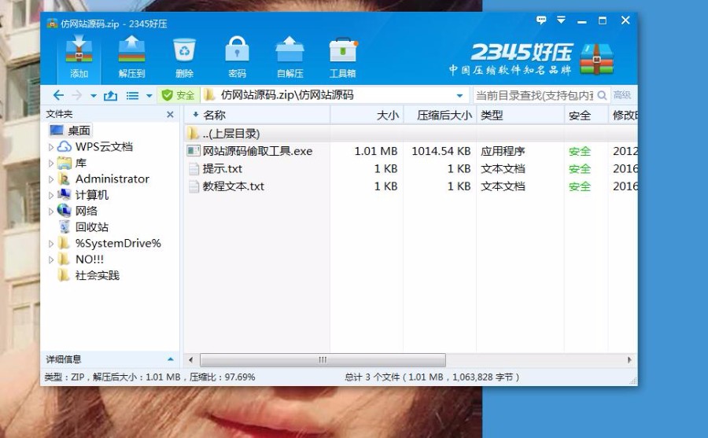Open the view mode dropdown arrow

click(149, 96)
